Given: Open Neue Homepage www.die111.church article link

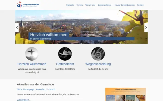Looking at the screenshot, I should (36, 89).
